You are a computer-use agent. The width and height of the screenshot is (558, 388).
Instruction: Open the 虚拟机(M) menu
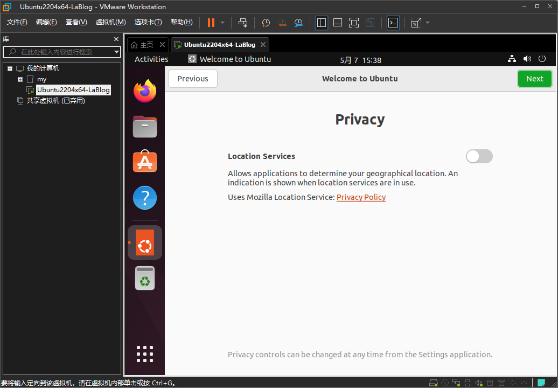(x=110, y=23)
